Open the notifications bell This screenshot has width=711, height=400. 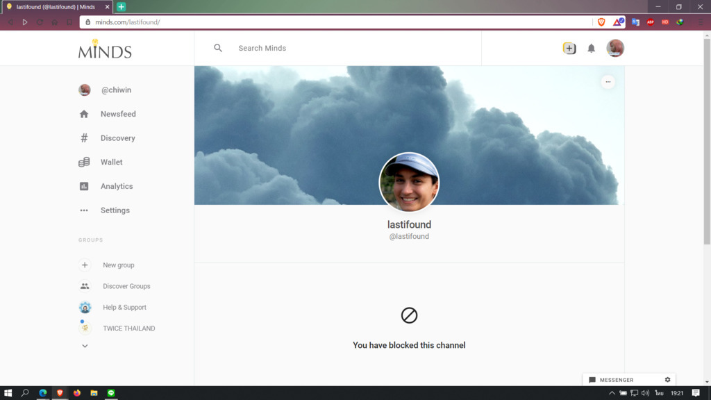[591, 49]
